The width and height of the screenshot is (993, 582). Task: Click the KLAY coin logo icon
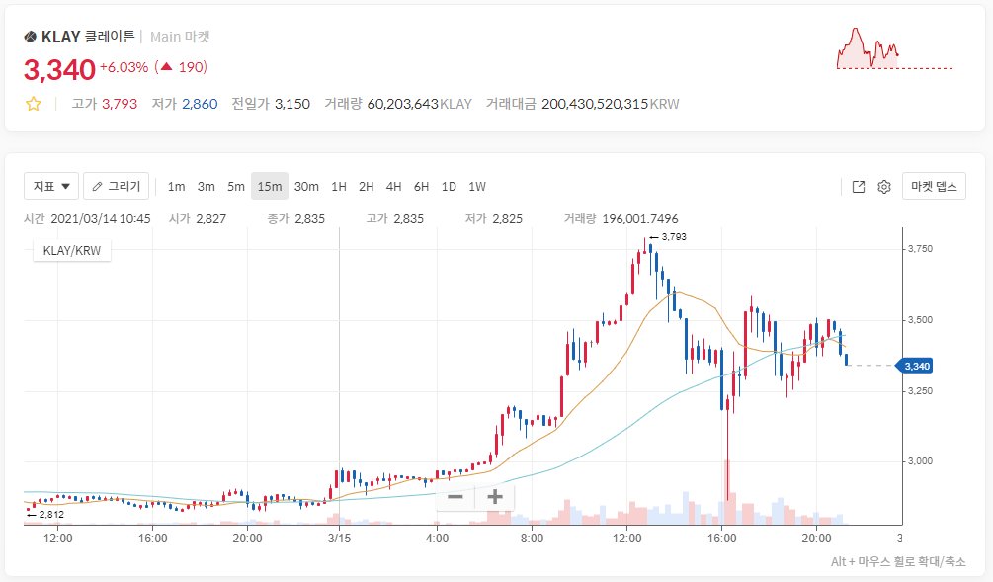tap(30, 37)
